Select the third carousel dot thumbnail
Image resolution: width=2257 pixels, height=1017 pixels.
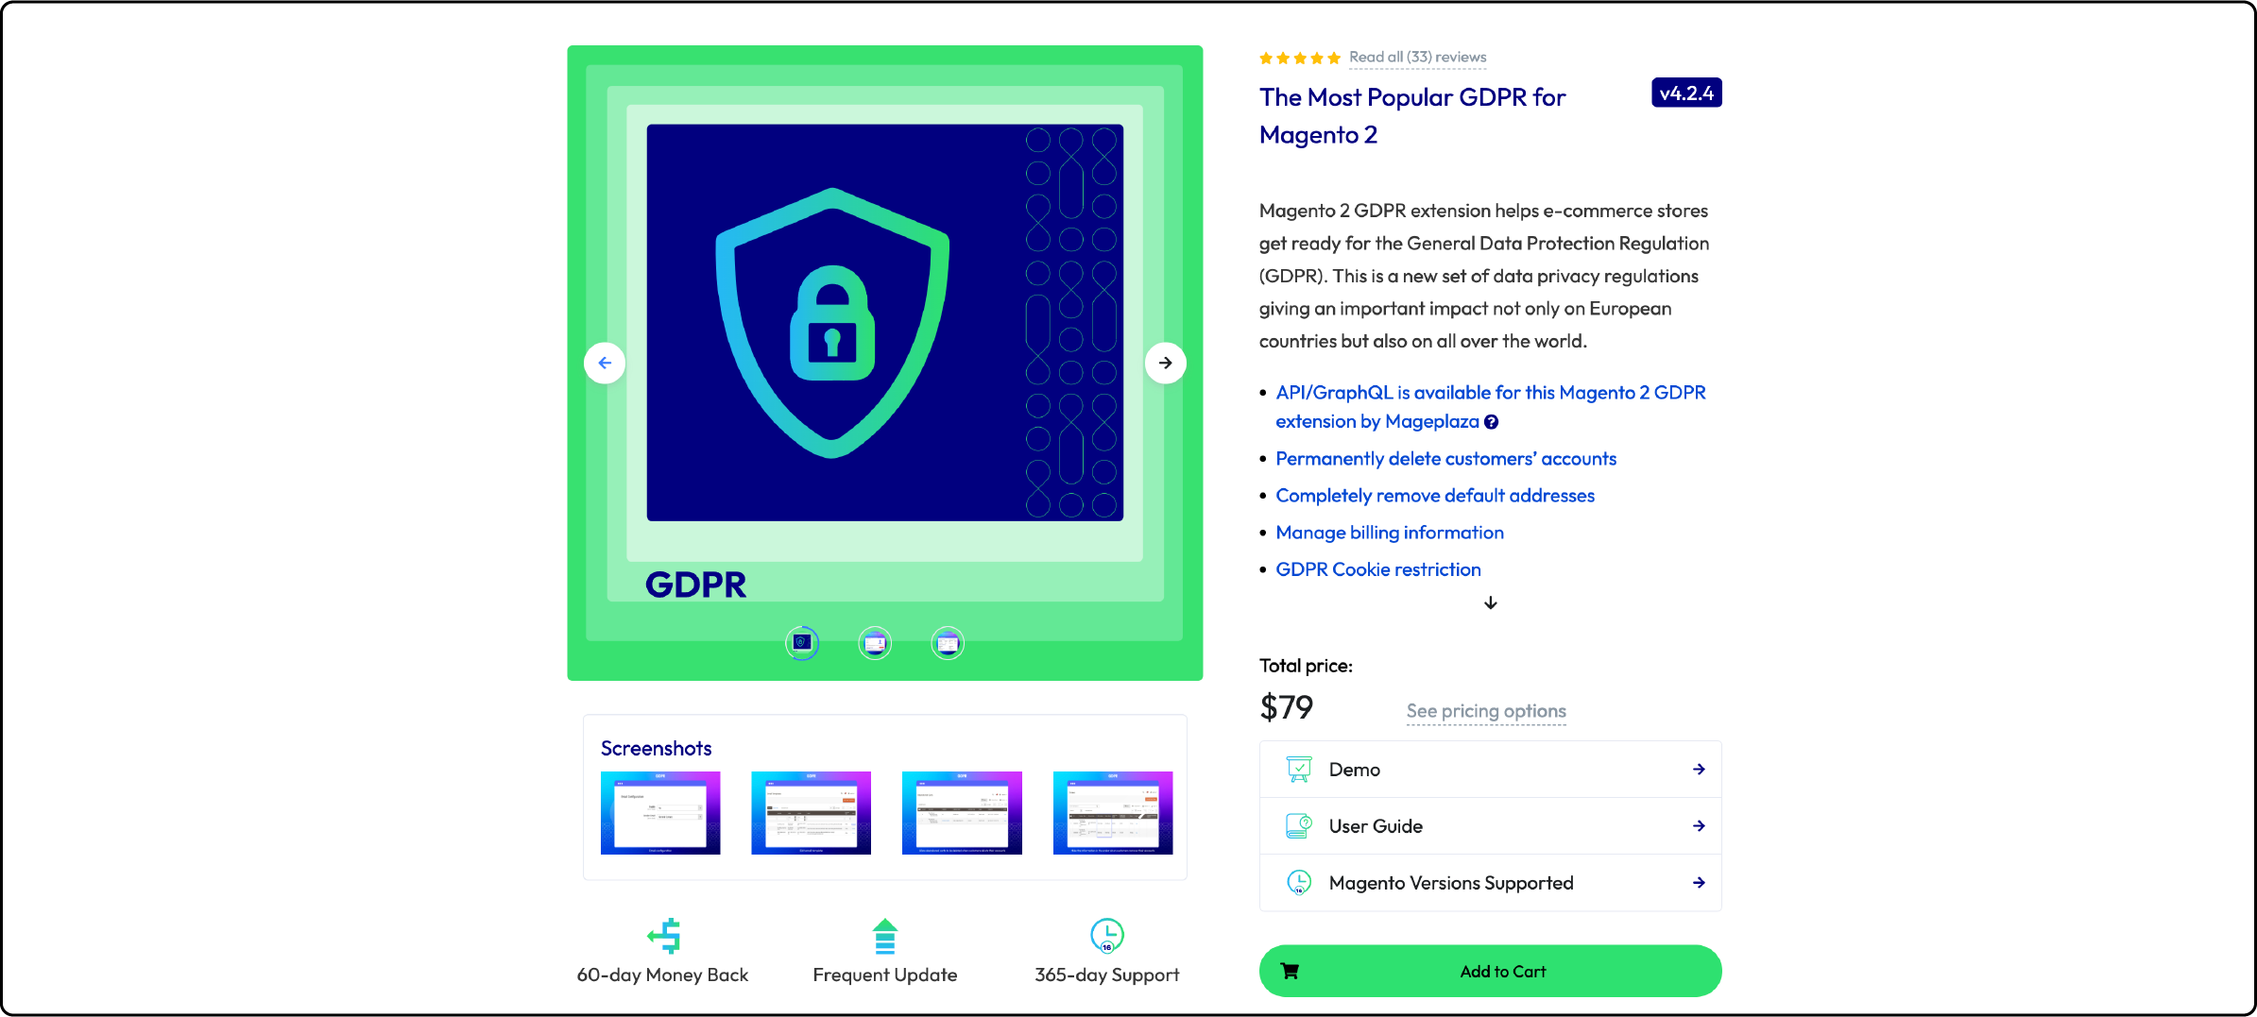948,643
